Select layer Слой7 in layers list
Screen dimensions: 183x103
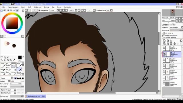172,72
